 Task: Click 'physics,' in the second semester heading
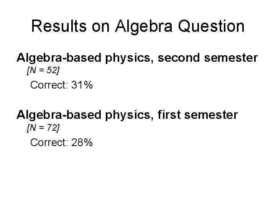(130, 58)
